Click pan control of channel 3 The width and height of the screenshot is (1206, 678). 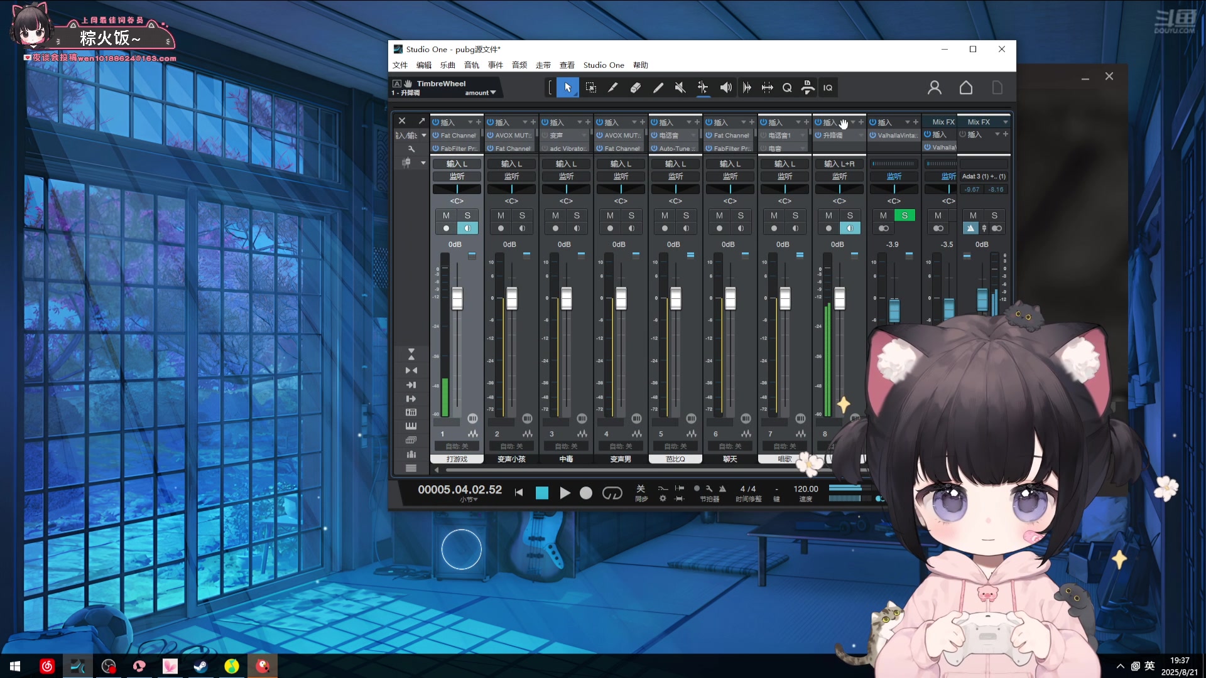point(566,190)
